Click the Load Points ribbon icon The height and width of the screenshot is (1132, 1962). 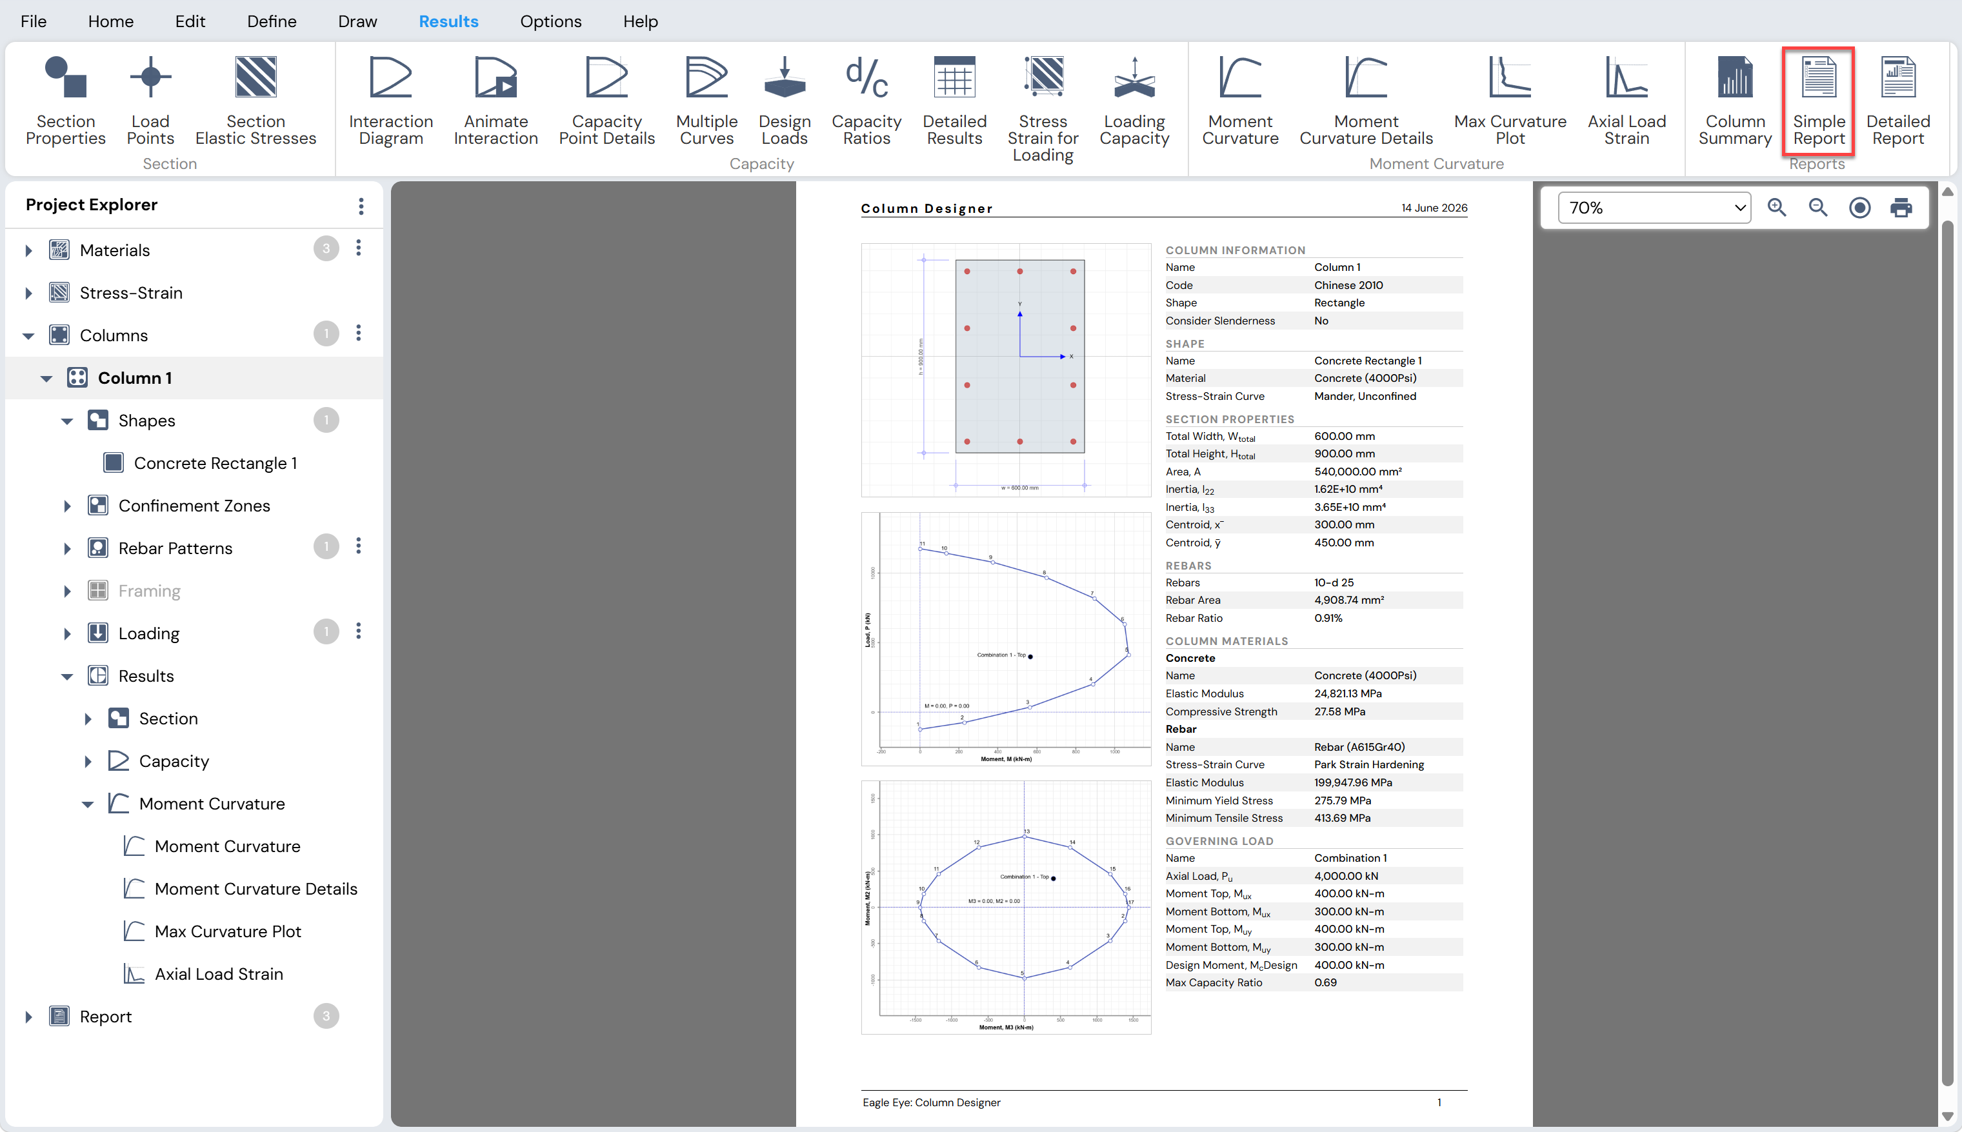(150, 100)
